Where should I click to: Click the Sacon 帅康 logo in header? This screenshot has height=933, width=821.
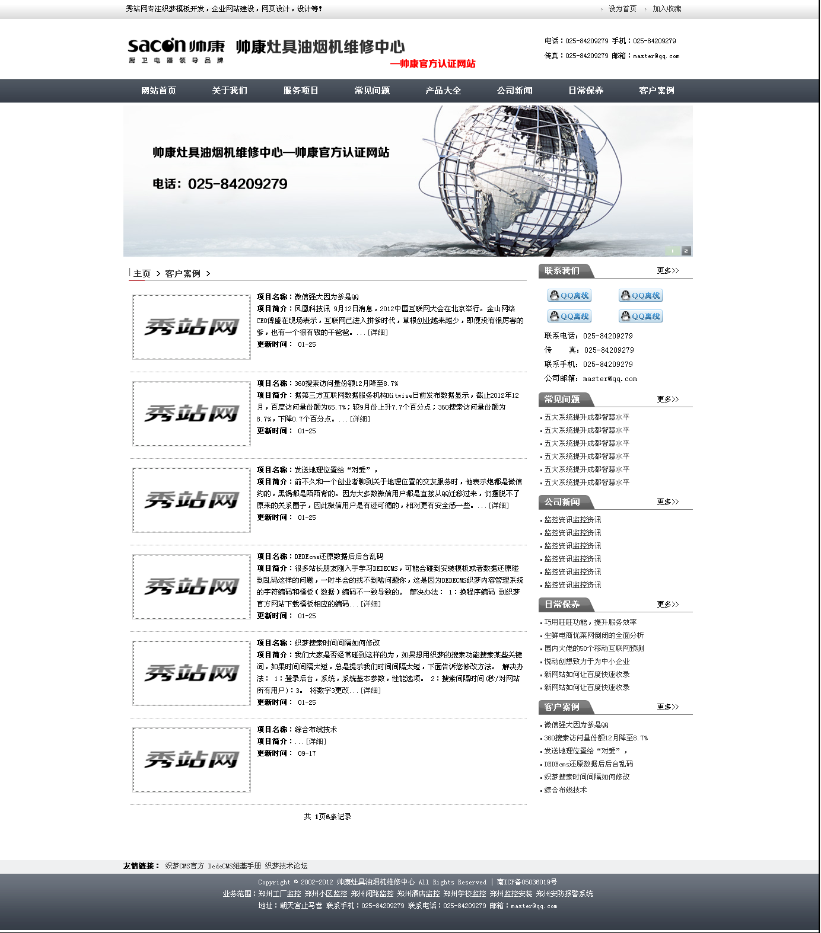[176, 50]
